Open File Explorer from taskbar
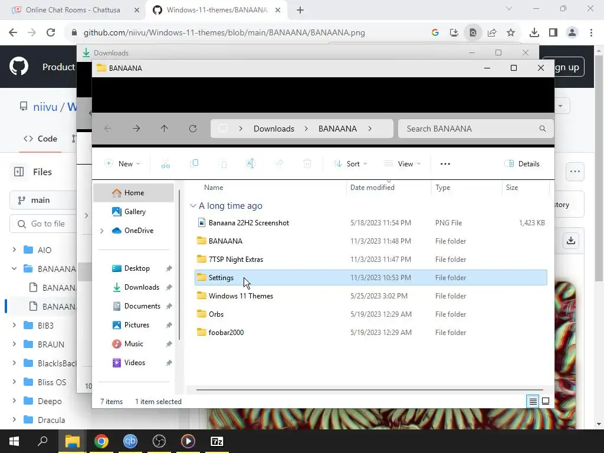604x453 pixels. 72,441
